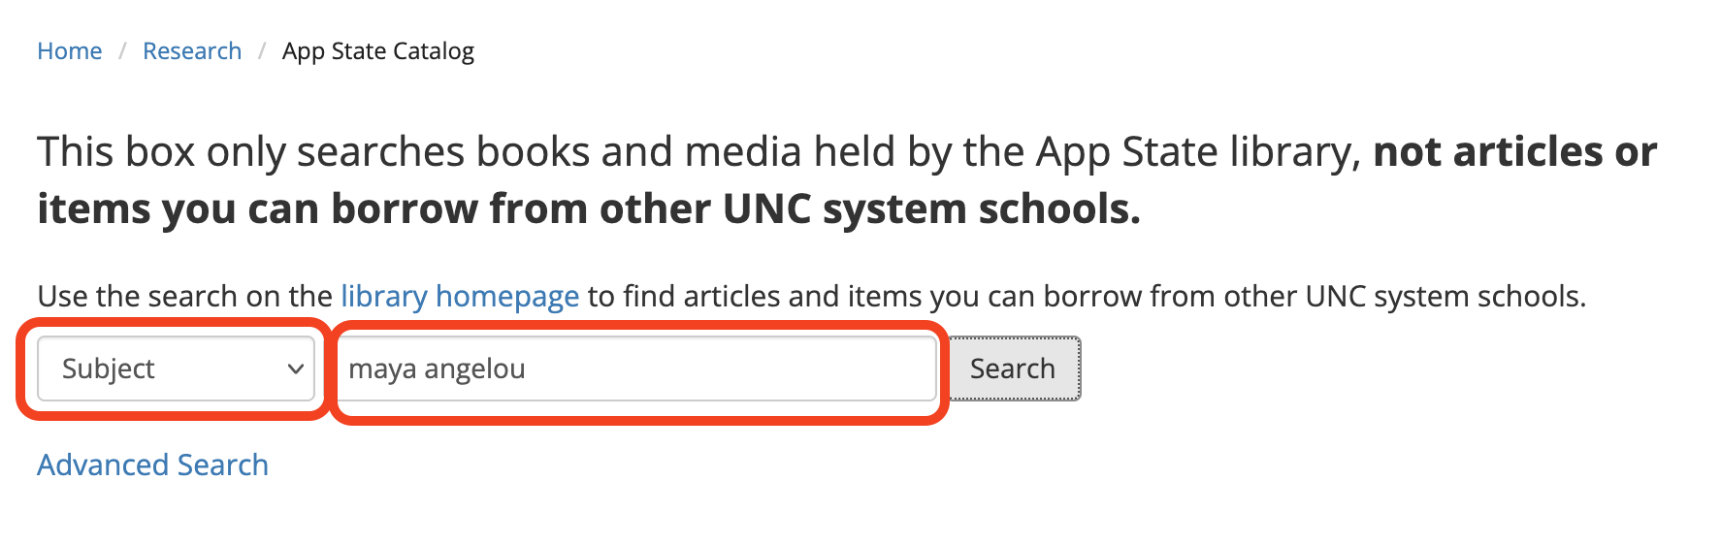1721x545 pixels.
Task: Switch to Advanced Search mode
Action: click(152, 465)
